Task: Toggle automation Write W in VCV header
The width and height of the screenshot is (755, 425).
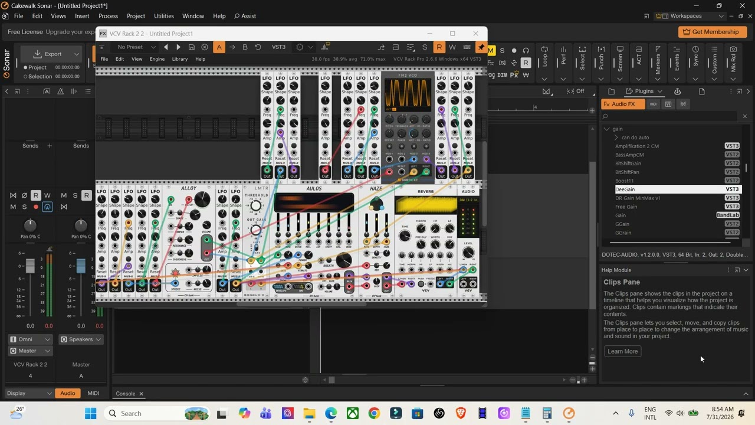Action: 452,47
